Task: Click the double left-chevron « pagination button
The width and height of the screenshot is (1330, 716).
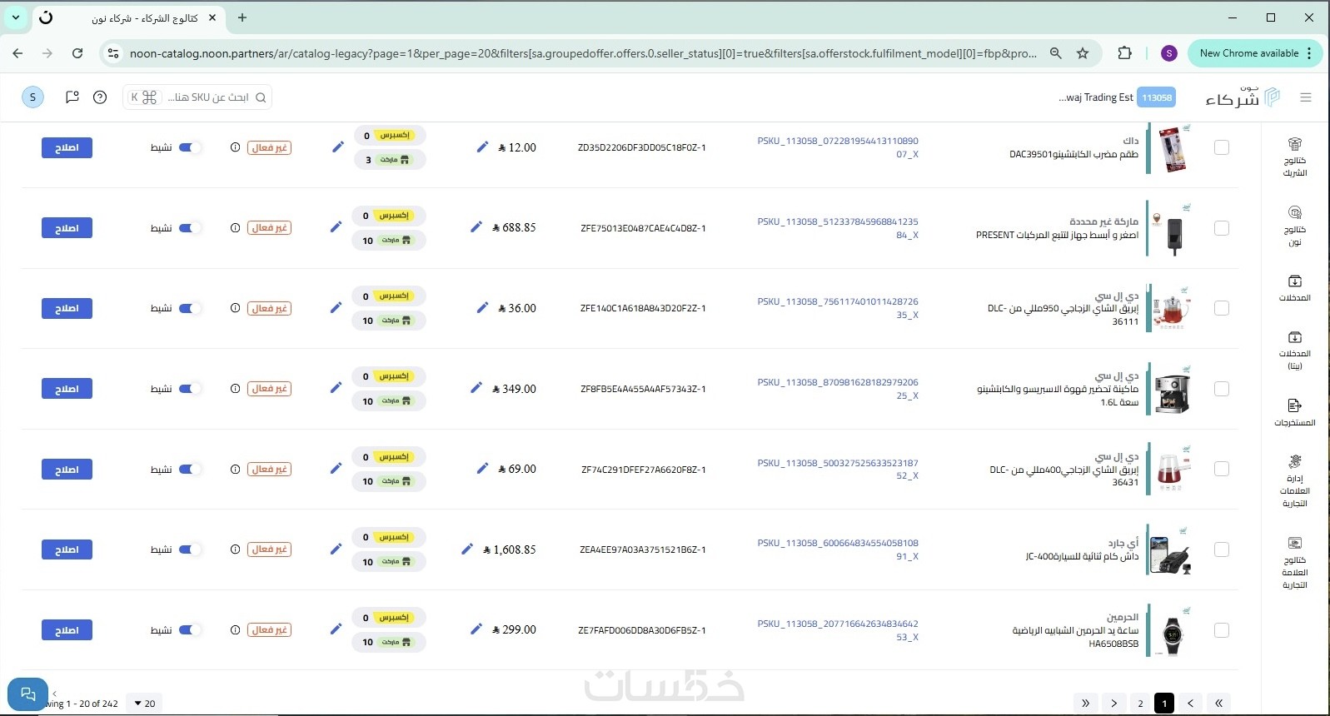Action: coord(1218,704)
